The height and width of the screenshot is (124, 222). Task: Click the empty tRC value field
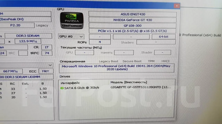(x=23, y=53)
